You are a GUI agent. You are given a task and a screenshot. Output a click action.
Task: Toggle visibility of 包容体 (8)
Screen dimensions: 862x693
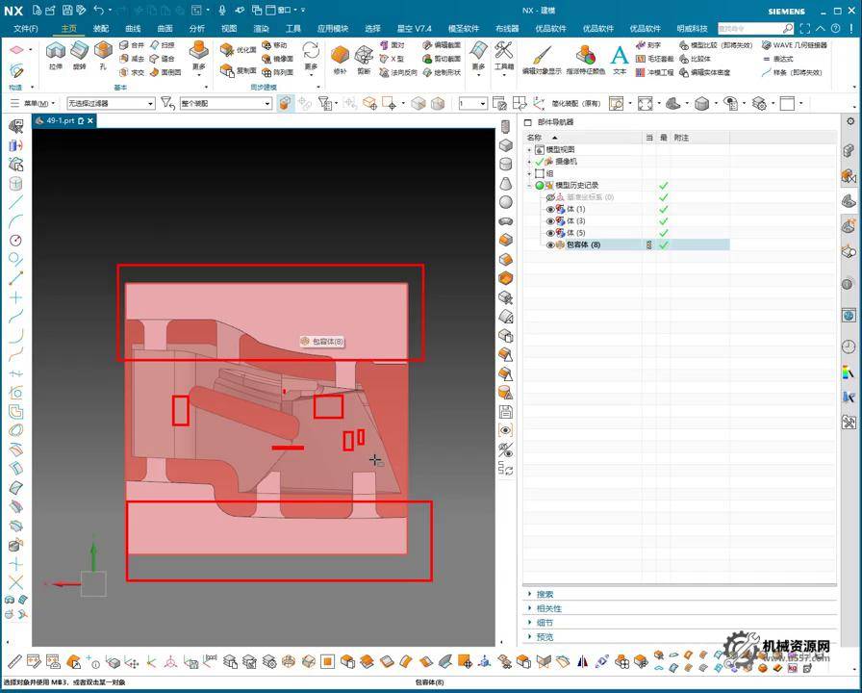pyautogui.click(x=551, y=244)
